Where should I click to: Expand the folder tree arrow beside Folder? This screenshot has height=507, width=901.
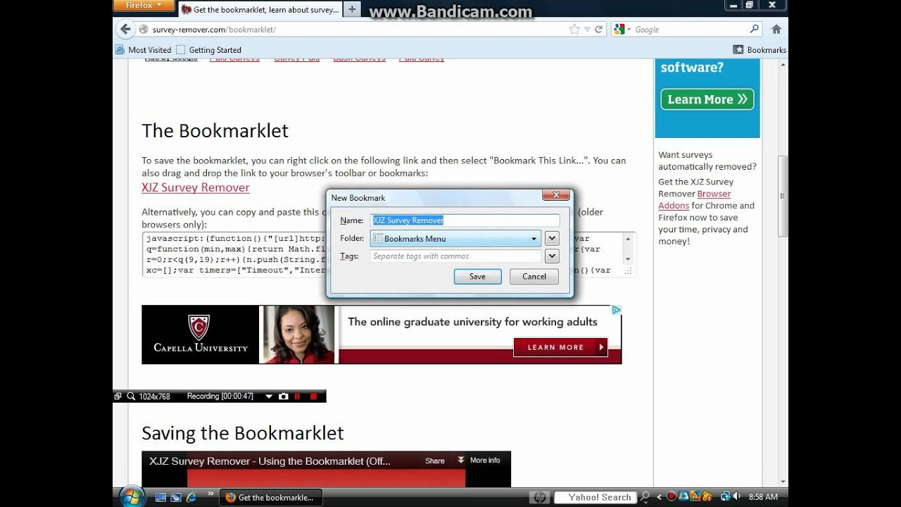point(552,239)
